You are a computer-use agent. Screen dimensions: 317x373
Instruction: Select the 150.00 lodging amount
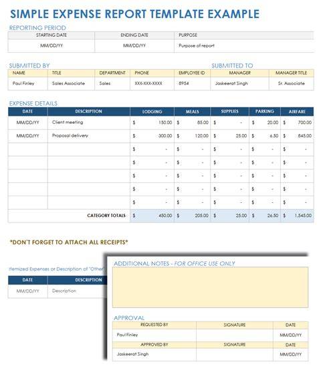(x=152, y=123)
